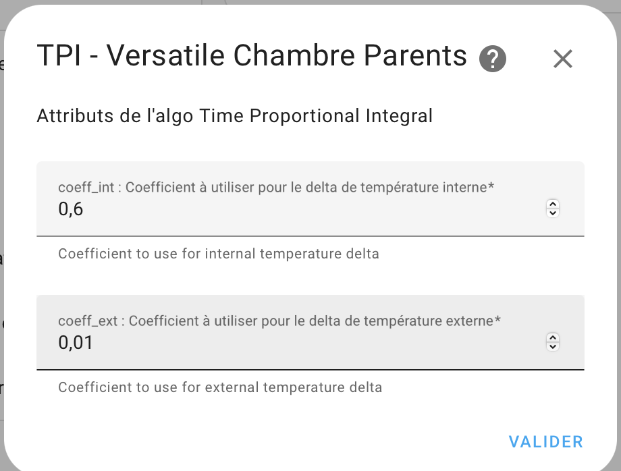Screen dimensions: 621x471
Task: Click the external temperature delta helper text
Action: tap(220, 387)
